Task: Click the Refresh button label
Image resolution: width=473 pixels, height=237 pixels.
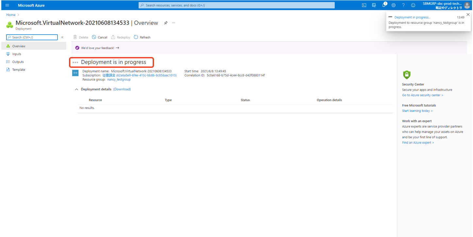Action: tap(145, 37)
